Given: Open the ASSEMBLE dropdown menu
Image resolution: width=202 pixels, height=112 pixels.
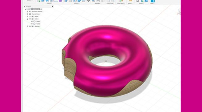Looking at the screenshot, I should (98, 3).
